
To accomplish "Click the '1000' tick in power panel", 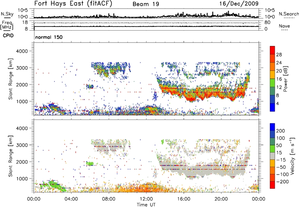I will pos(22,101).
